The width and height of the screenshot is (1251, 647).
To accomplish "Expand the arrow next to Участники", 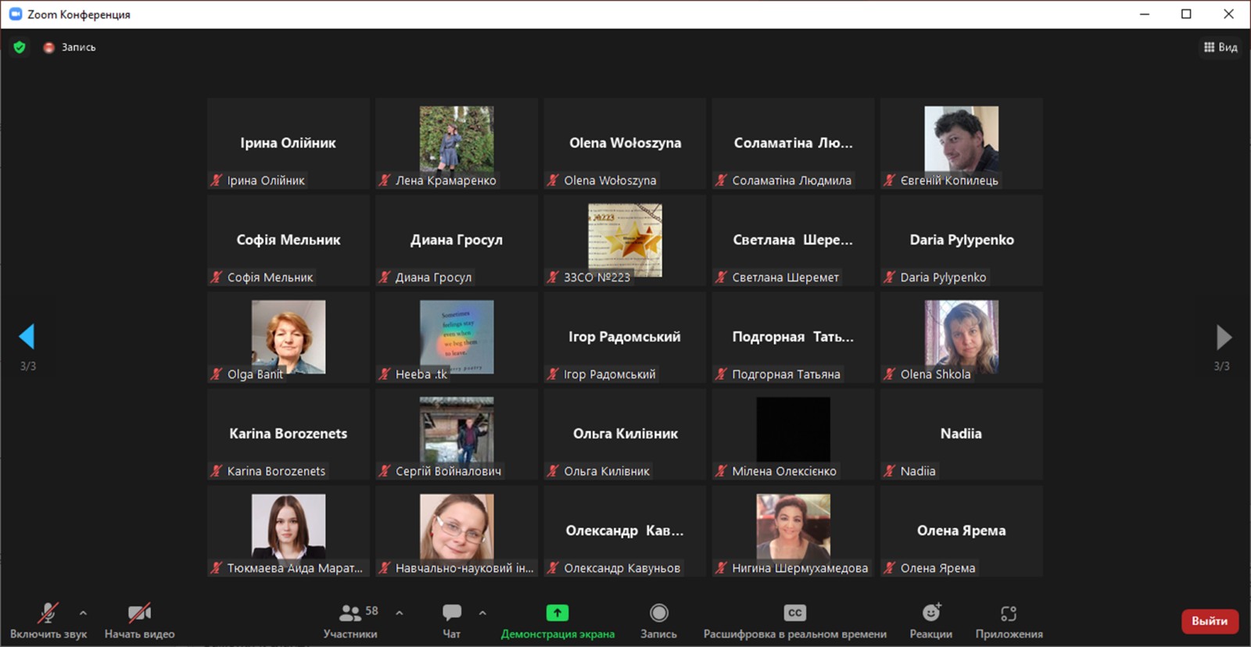I will (x=400, y=613).
